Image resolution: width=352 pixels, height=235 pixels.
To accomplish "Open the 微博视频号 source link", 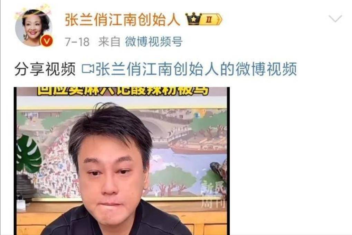I will [x=154, y=42].
